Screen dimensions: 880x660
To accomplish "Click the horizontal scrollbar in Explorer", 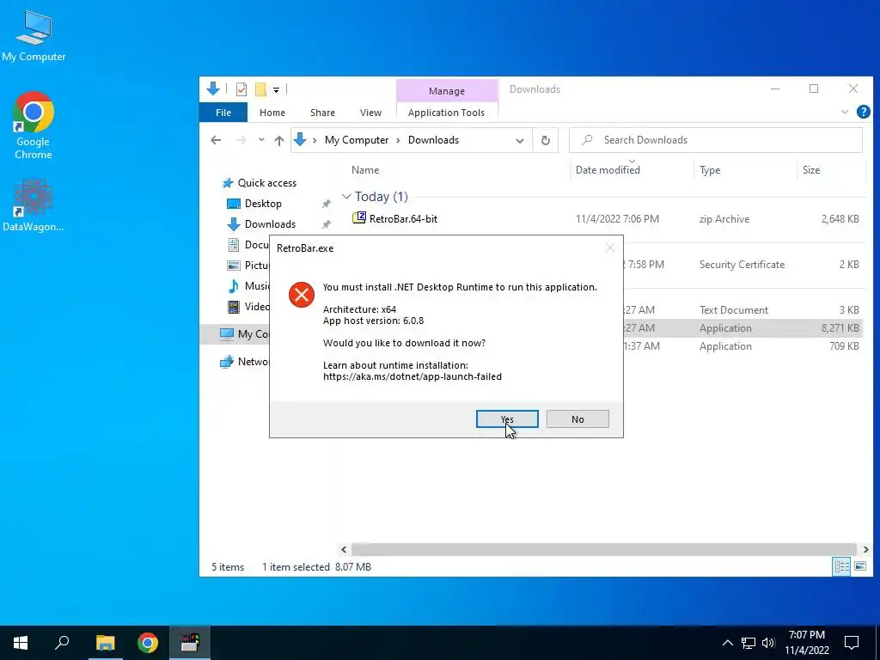I will coord(603,549).
